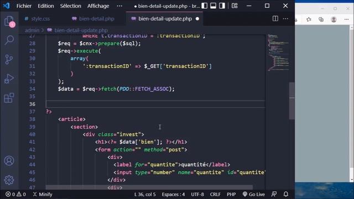
Task: Toggle the primary side bar layout
Action: click(x=204, y=6)
